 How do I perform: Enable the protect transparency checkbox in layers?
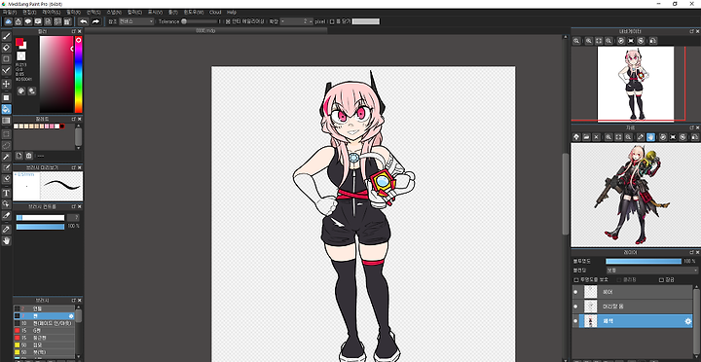pos(576,279)
